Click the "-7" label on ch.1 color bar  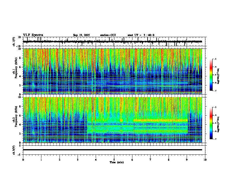pyautogui.click(x=215, y=91)
